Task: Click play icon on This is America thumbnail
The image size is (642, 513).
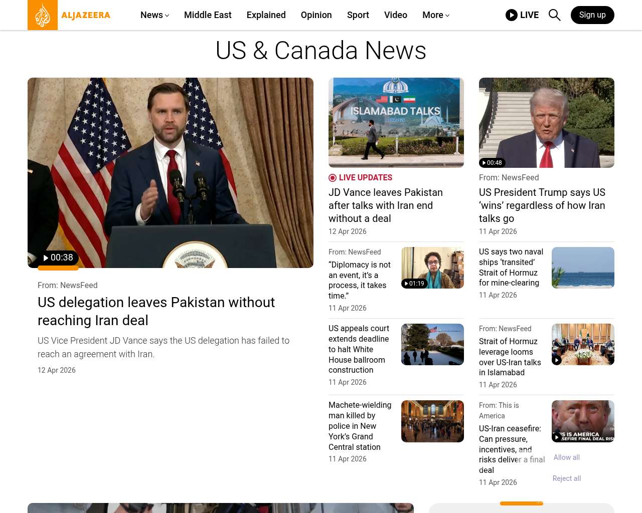Action: pos(557,437)
